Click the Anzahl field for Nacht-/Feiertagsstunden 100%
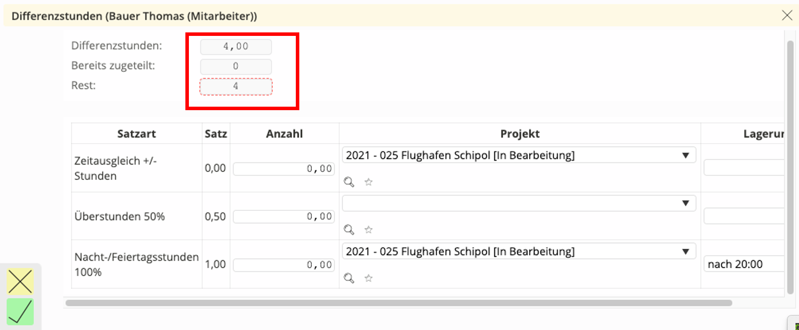Viewport: 799px width, 330px height. click(283, 264)
